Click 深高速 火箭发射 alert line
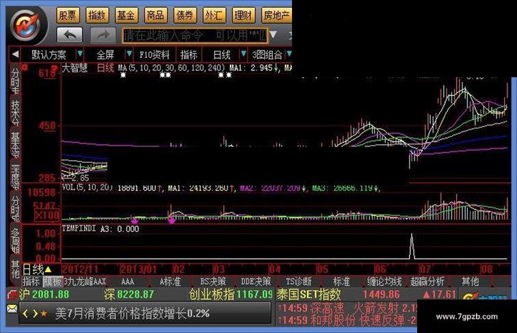517x333 pixels. [347, 308]
